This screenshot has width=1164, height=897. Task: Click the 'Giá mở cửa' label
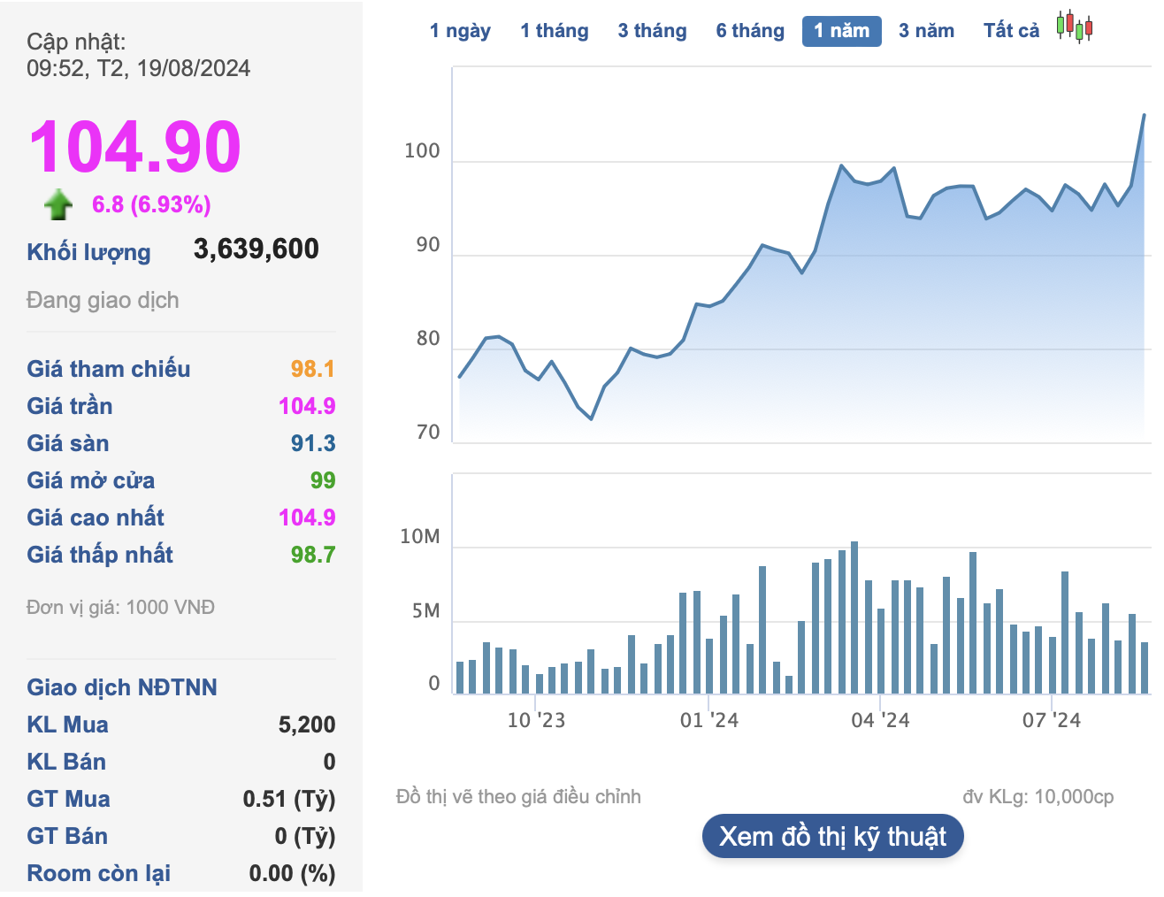pyautogui.click(x=91, y=480)
